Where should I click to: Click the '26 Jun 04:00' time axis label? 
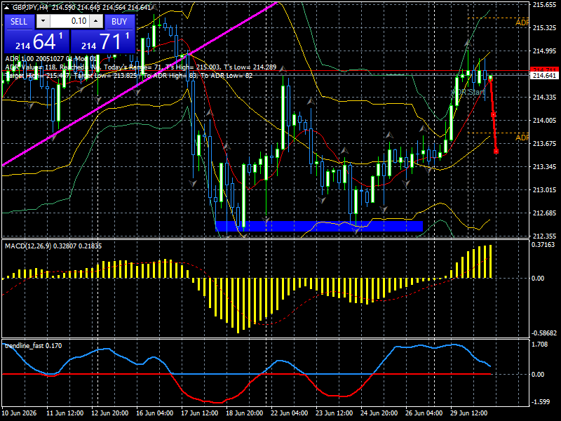pos(424,413)
